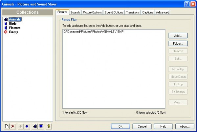The image size is (197, 132).
Task: Select the Animals collection
Action: coord(15,19)
